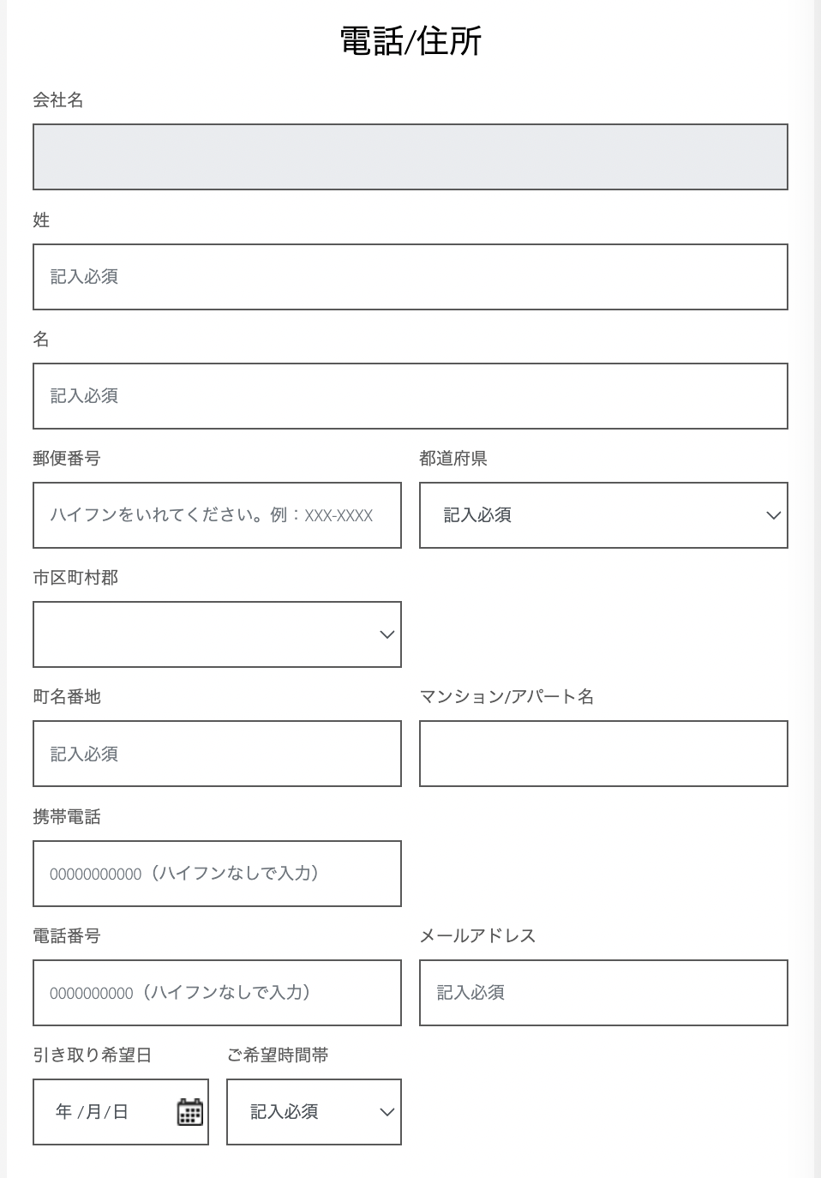This screenshot has height=1178, width=821.
Task: Expand the 都道府県 dropdown
Action: pyautogui.click(x=602, y=515)
